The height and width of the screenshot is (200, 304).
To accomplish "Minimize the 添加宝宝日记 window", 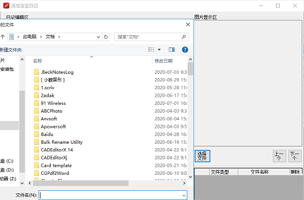I will click(x=261, y=5).
